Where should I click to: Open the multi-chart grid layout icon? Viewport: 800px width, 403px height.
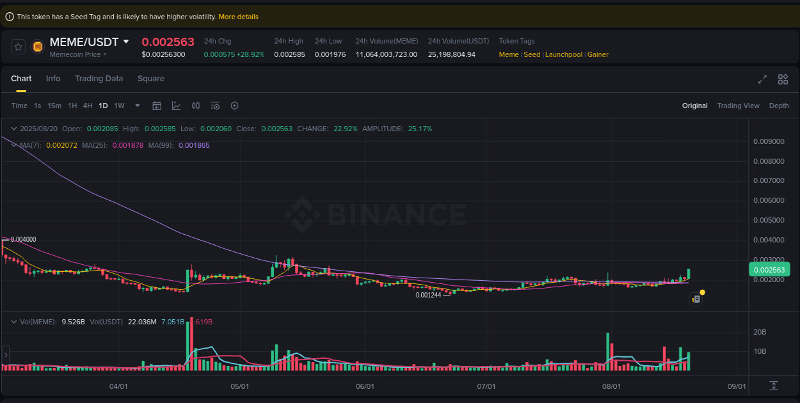[x=783, y=79]
